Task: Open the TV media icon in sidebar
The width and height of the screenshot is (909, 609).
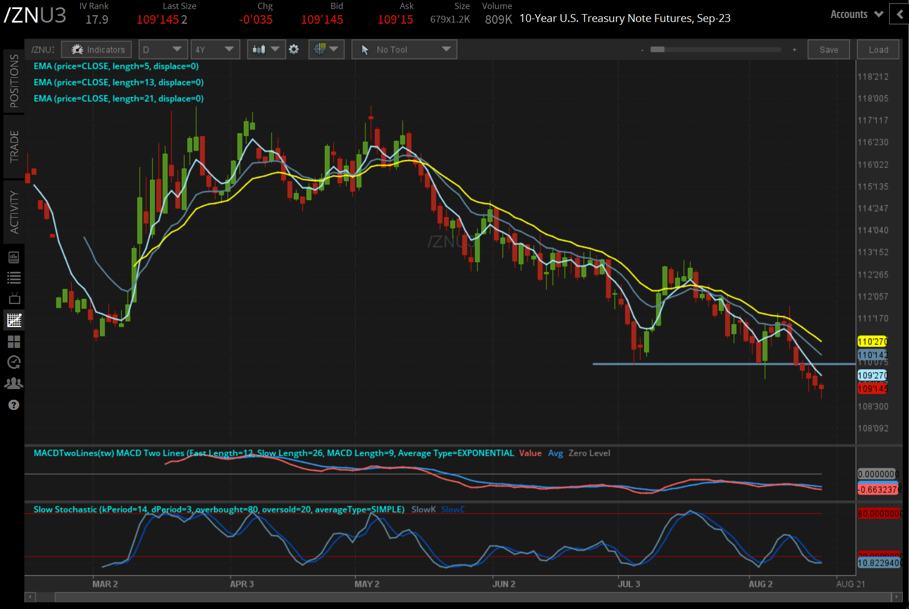Action: 14,298
